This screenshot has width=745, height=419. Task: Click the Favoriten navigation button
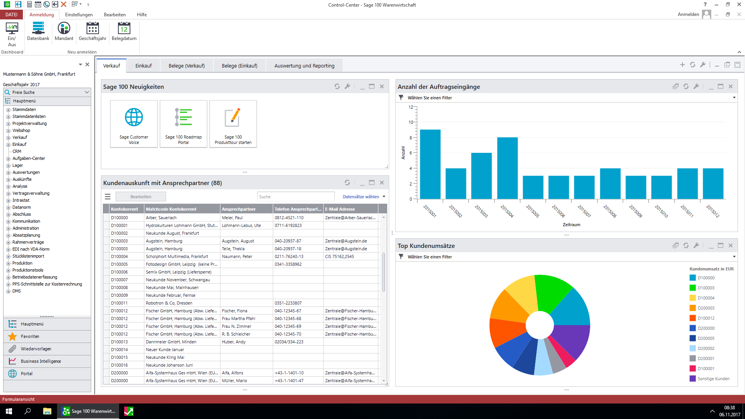tap(30, 336)
